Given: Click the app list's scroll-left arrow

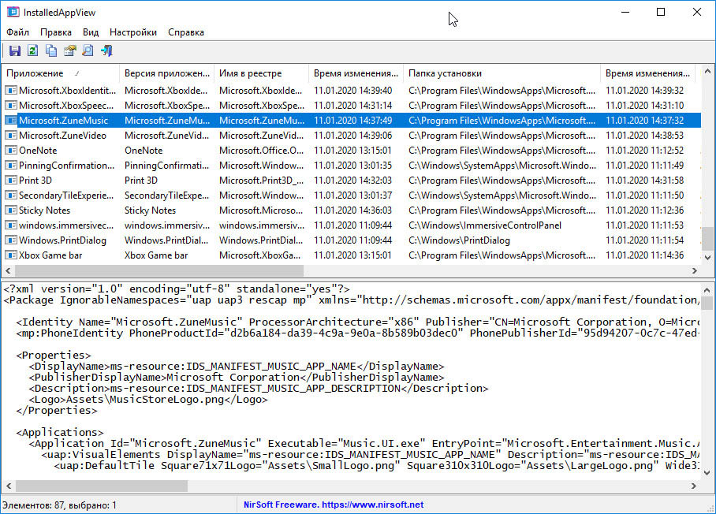Looking at the screenshot, I should pos(8,270).
